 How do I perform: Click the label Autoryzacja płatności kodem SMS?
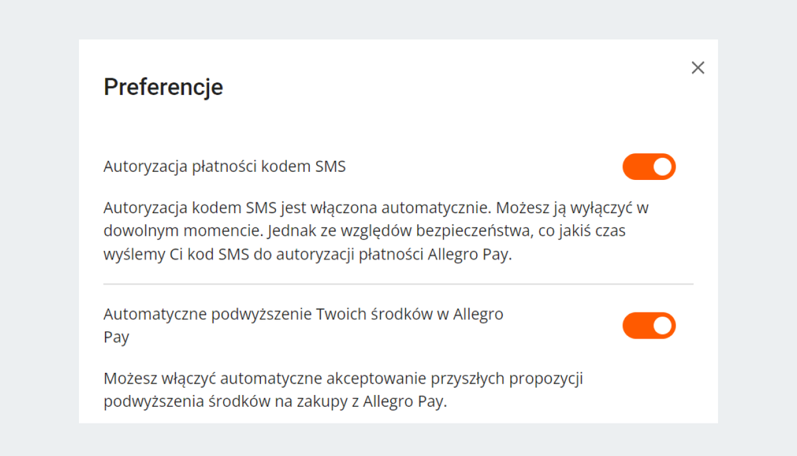224,166
